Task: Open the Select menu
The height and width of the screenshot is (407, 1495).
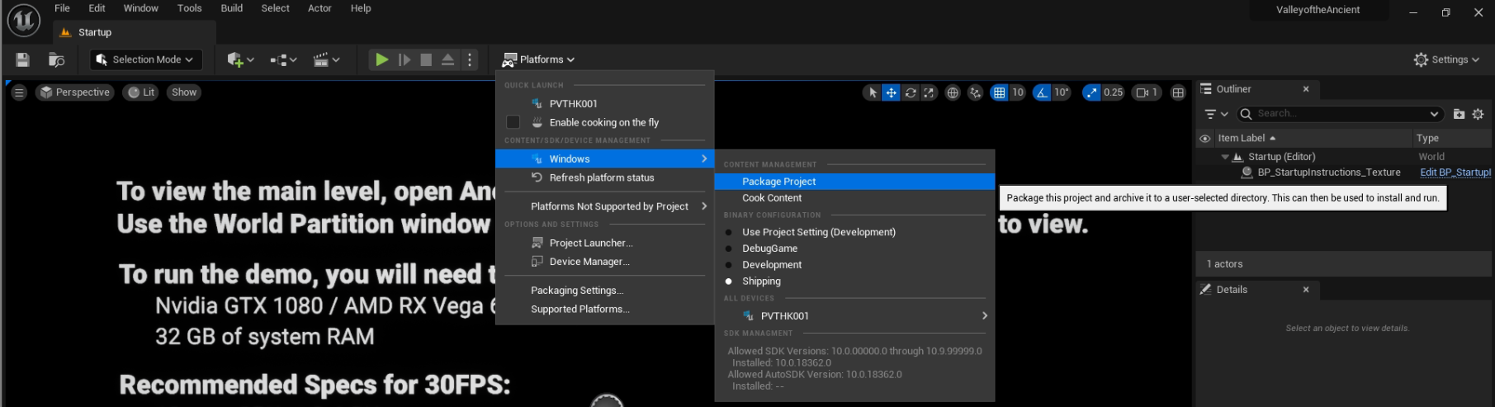Action: click(275, 8)
